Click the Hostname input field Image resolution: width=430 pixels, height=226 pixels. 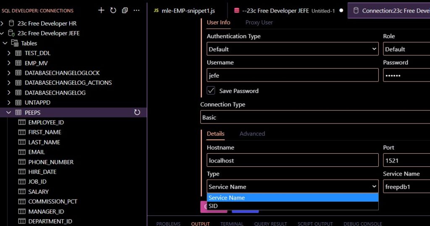pyautogui.click(x=292, y=160)
